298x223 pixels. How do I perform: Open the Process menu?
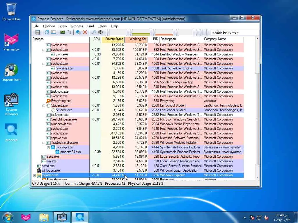77,26
